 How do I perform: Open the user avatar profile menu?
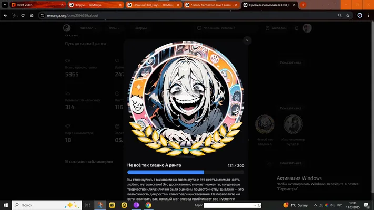tap(307, 28)
